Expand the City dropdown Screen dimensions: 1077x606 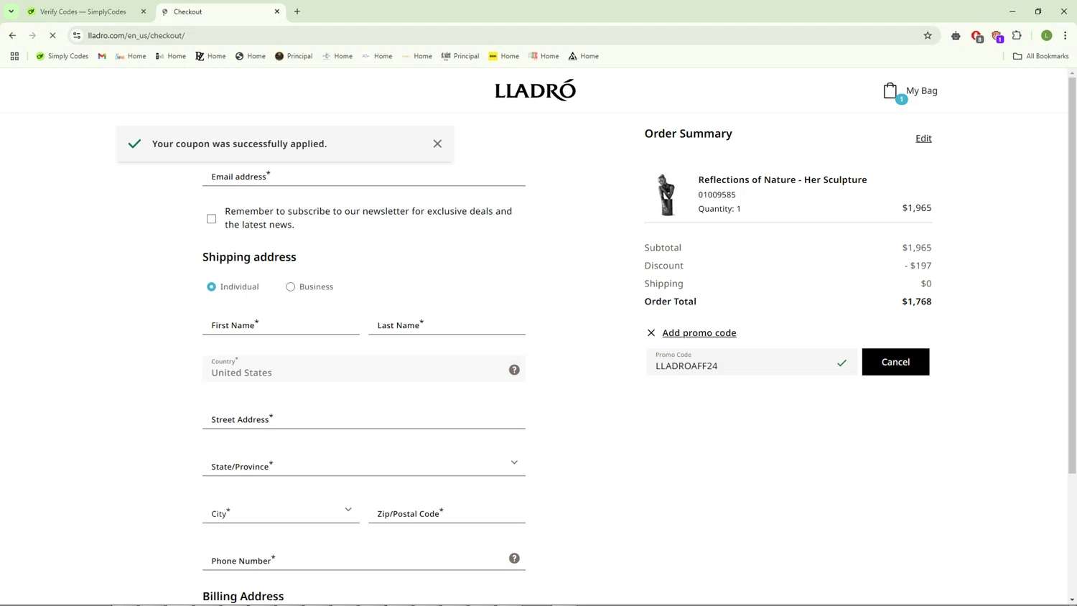348,510
